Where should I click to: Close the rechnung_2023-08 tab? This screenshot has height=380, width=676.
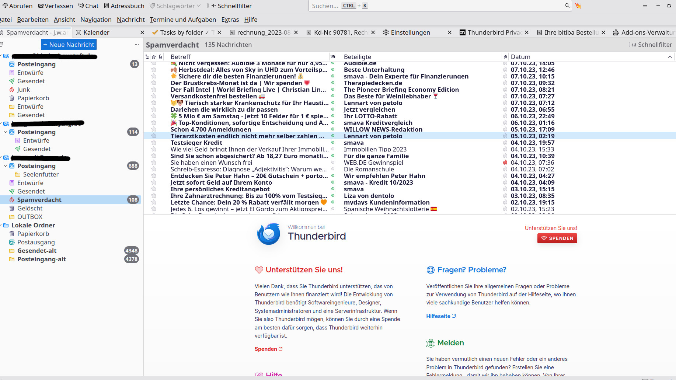tap(296, 32)
